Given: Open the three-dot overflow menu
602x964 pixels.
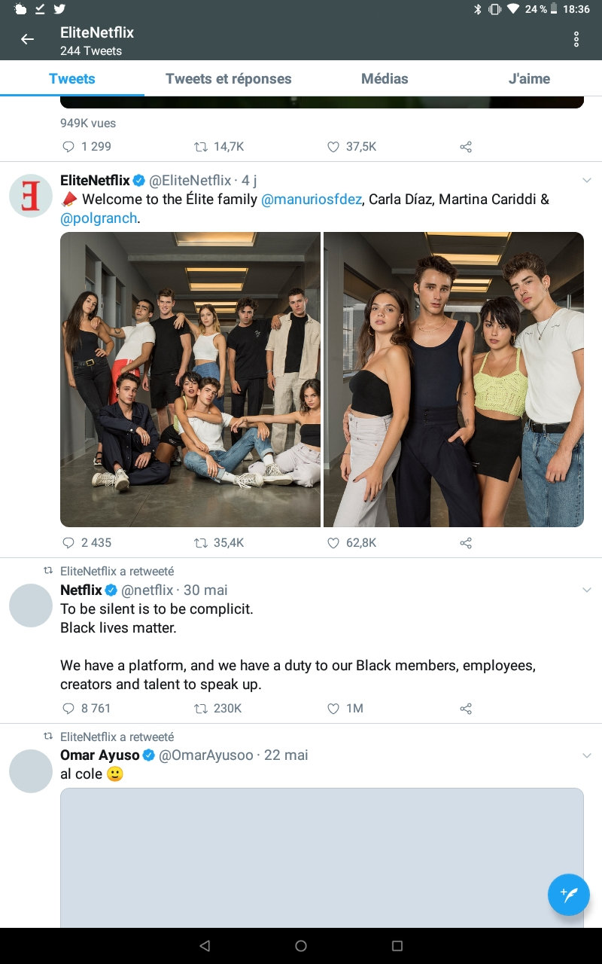Looking at the screenshot, I should 576,39.
